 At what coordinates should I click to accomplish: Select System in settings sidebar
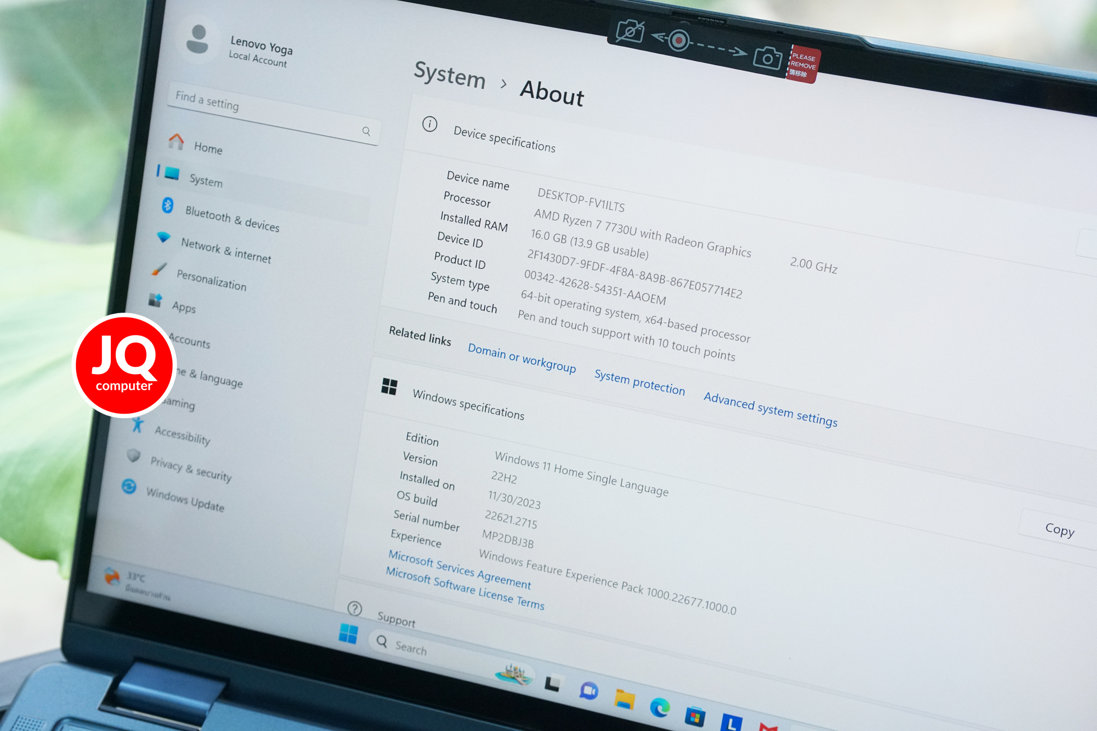point(206,180)
